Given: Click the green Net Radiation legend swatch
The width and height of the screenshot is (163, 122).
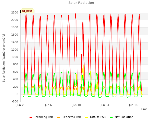Looking at the screenshot, I should point(111,117).
